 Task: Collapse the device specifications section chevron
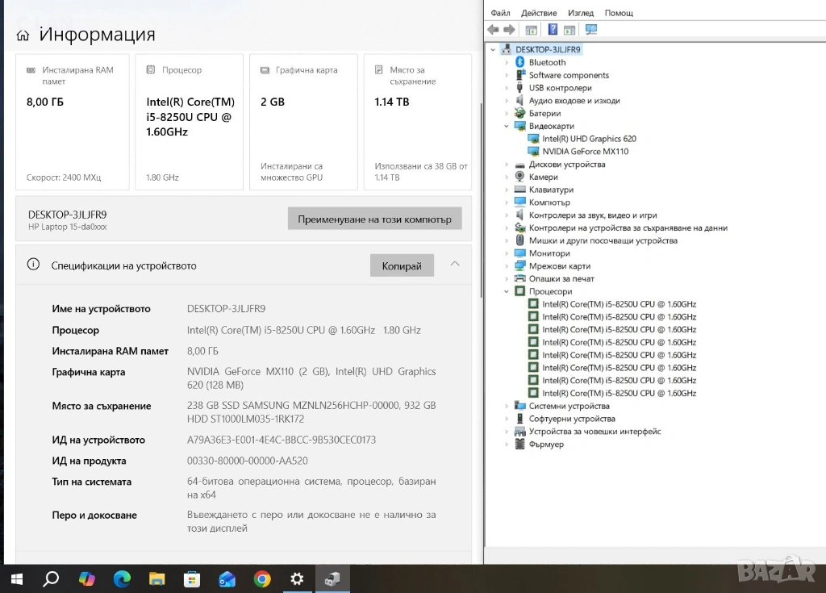pos(455,265)
